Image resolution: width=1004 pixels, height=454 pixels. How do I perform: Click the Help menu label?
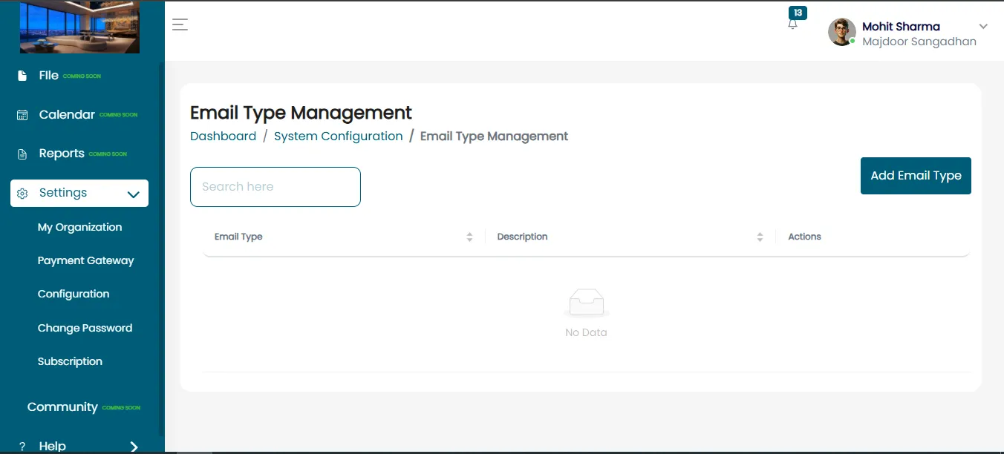click(52, 446)
